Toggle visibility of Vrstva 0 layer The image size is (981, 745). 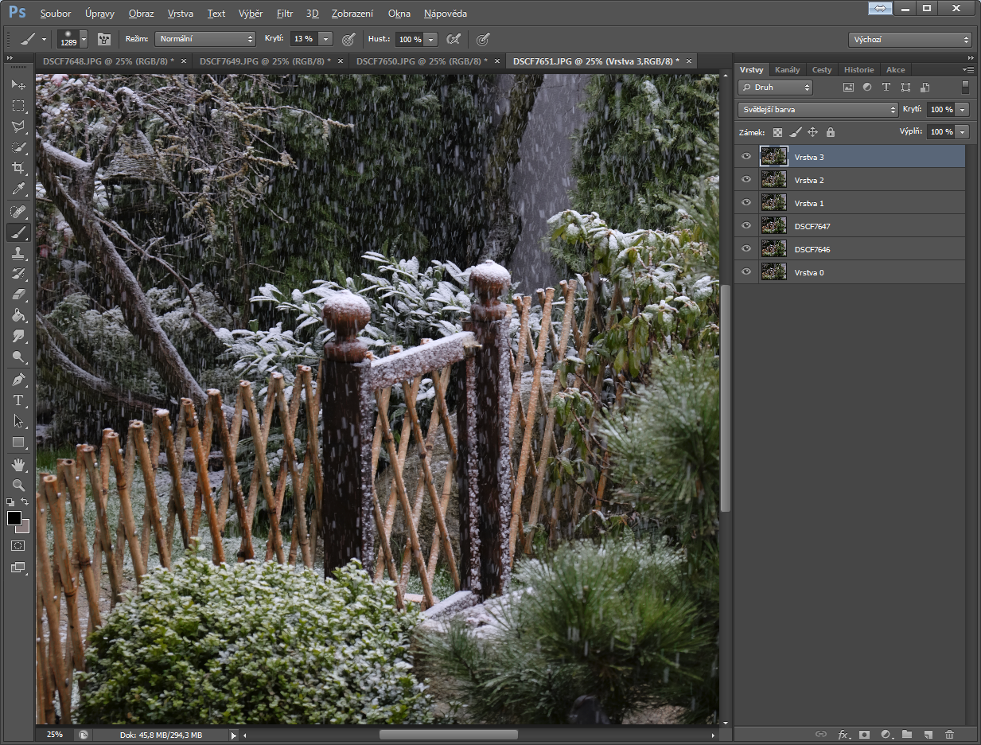[x=746, y=272]
